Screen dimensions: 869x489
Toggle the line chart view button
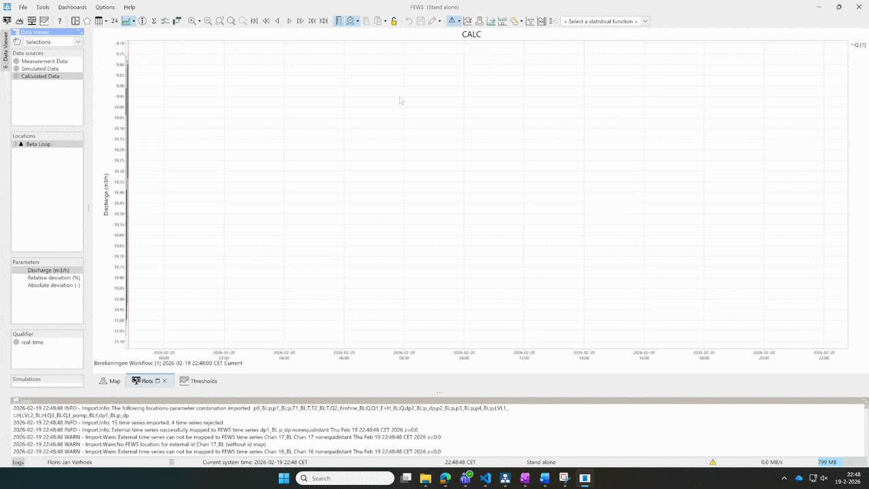click(x=126, y=21)
